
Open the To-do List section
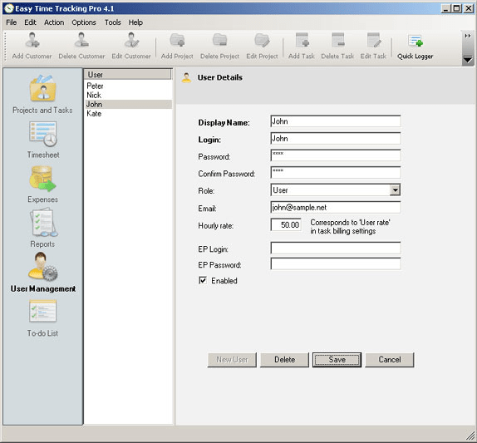pyautogui.click(x=43, y=318)
